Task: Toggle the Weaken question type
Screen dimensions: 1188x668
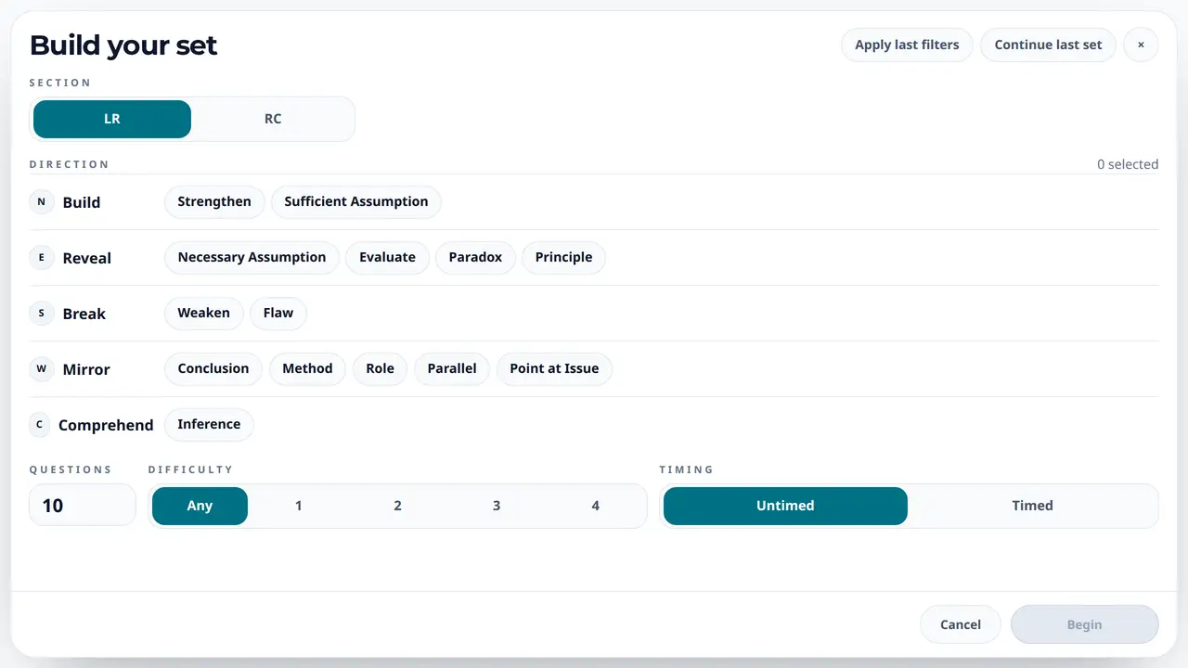Action: (203, 313)
